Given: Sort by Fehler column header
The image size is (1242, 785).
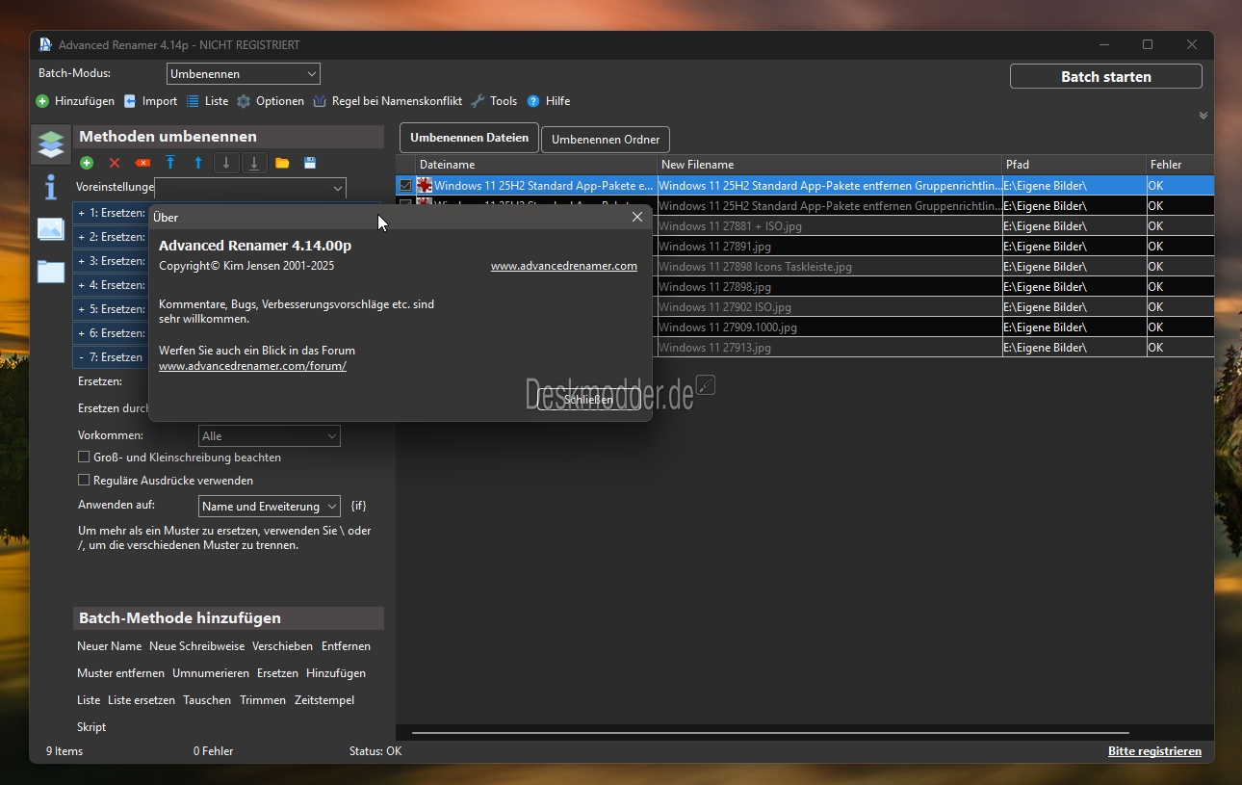Looking at the screenshot, I should pos(1180,165).
